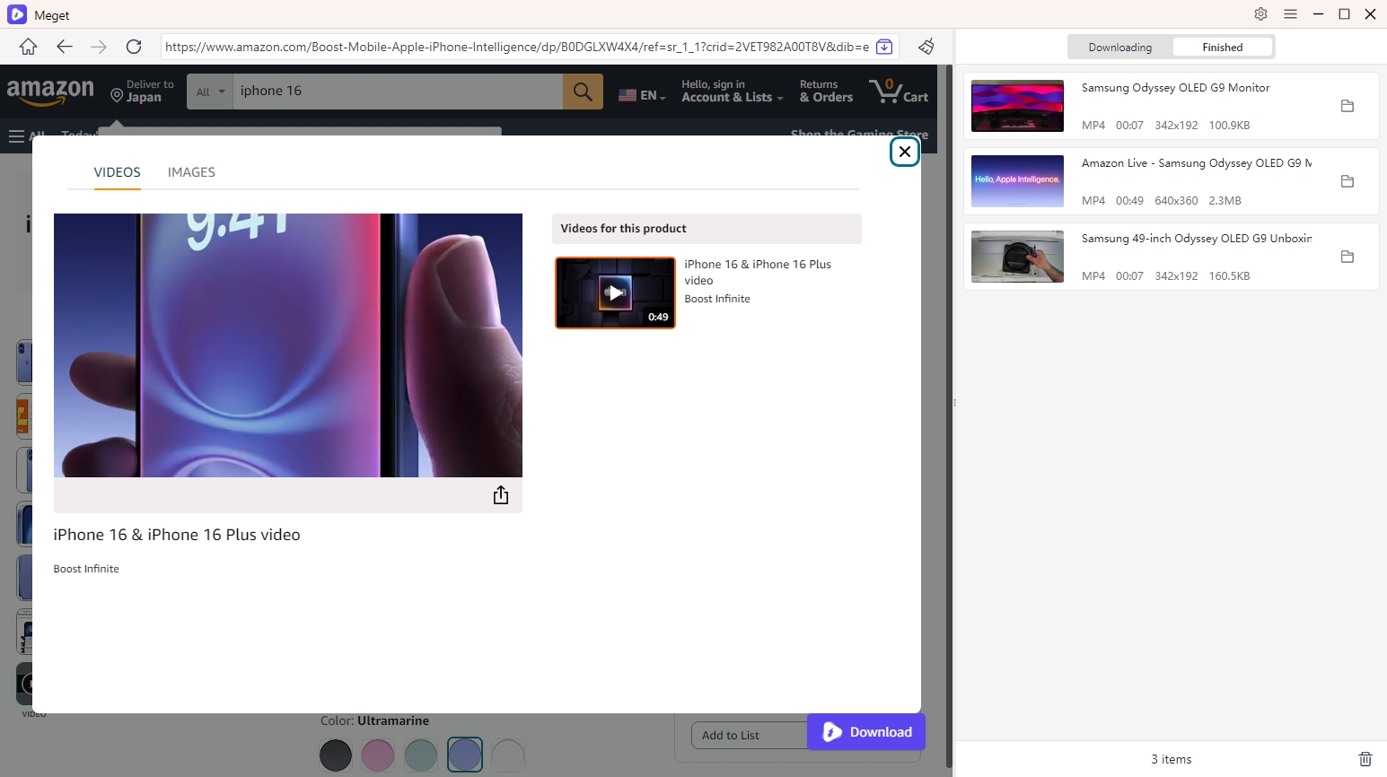1387x777 pixels.
Task: Open folder for Samsung Odyssey OLED G9 Monitor
Action: pyautogui.click(x=1347, y=106)
